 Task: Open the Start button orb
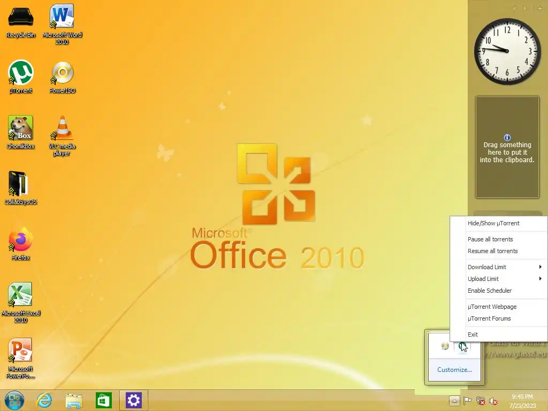pos(14,400)
